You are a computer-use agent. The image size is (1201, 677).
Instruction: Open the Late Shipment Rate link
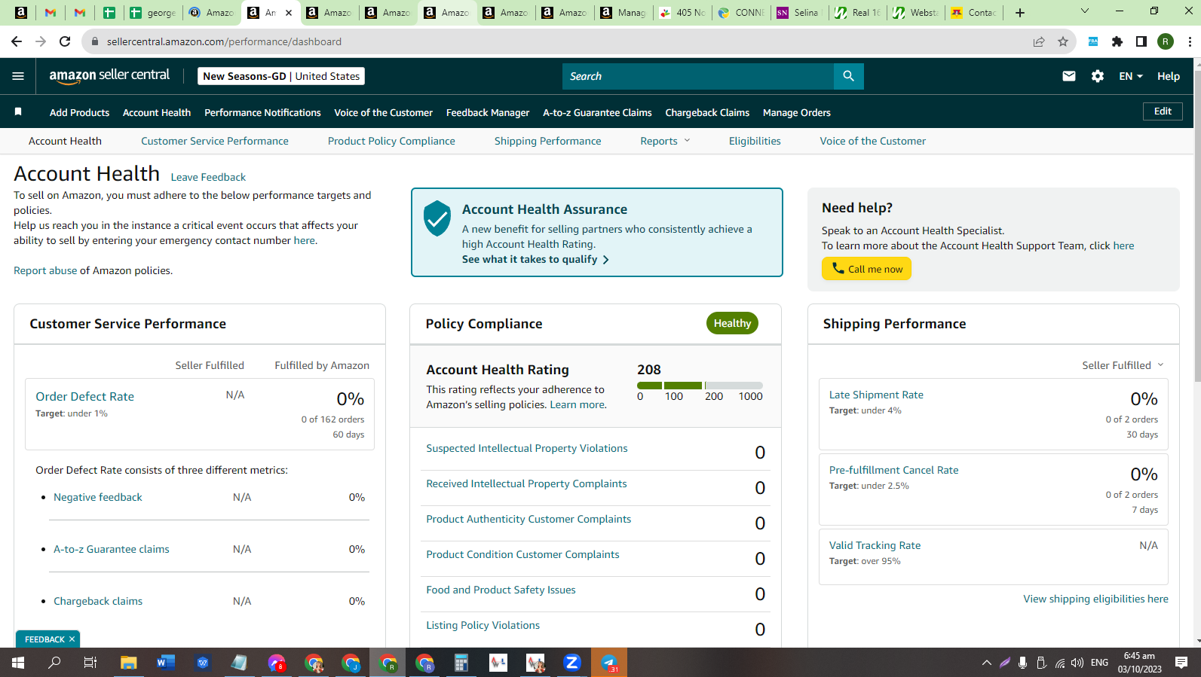tap(876, 395)
